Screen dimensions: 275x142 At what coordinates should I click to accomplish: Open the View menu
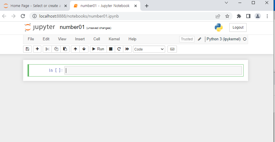tap(62, 39)
